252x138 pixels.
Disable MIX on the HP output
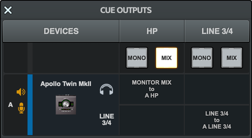click(x=167, y=58)
